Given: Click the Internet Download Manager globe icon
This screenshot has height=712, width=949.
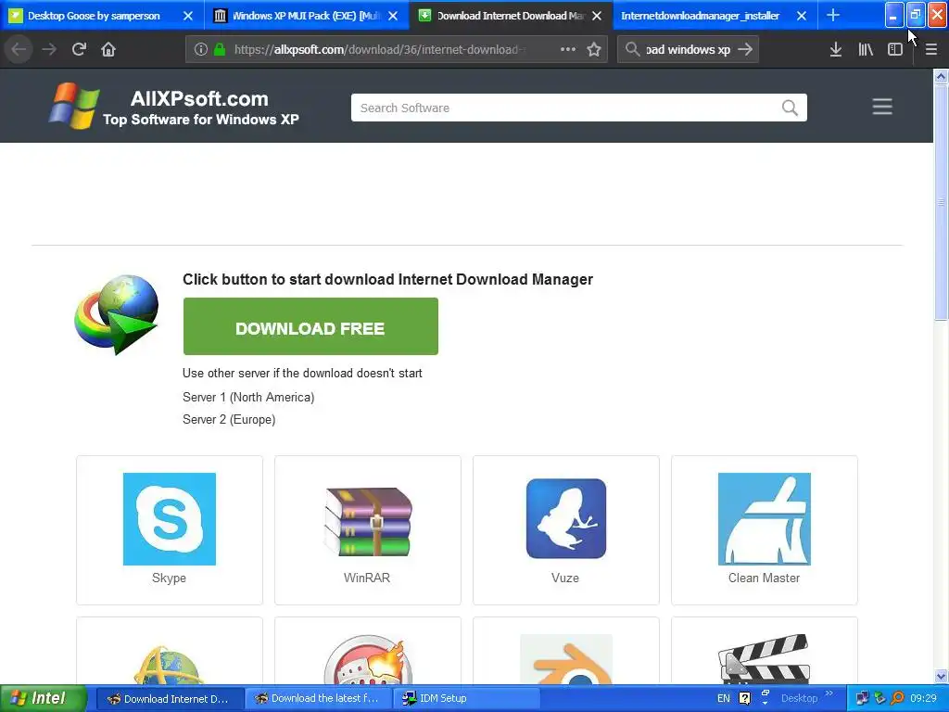Looking at the screenshot, I should [117, 315].
